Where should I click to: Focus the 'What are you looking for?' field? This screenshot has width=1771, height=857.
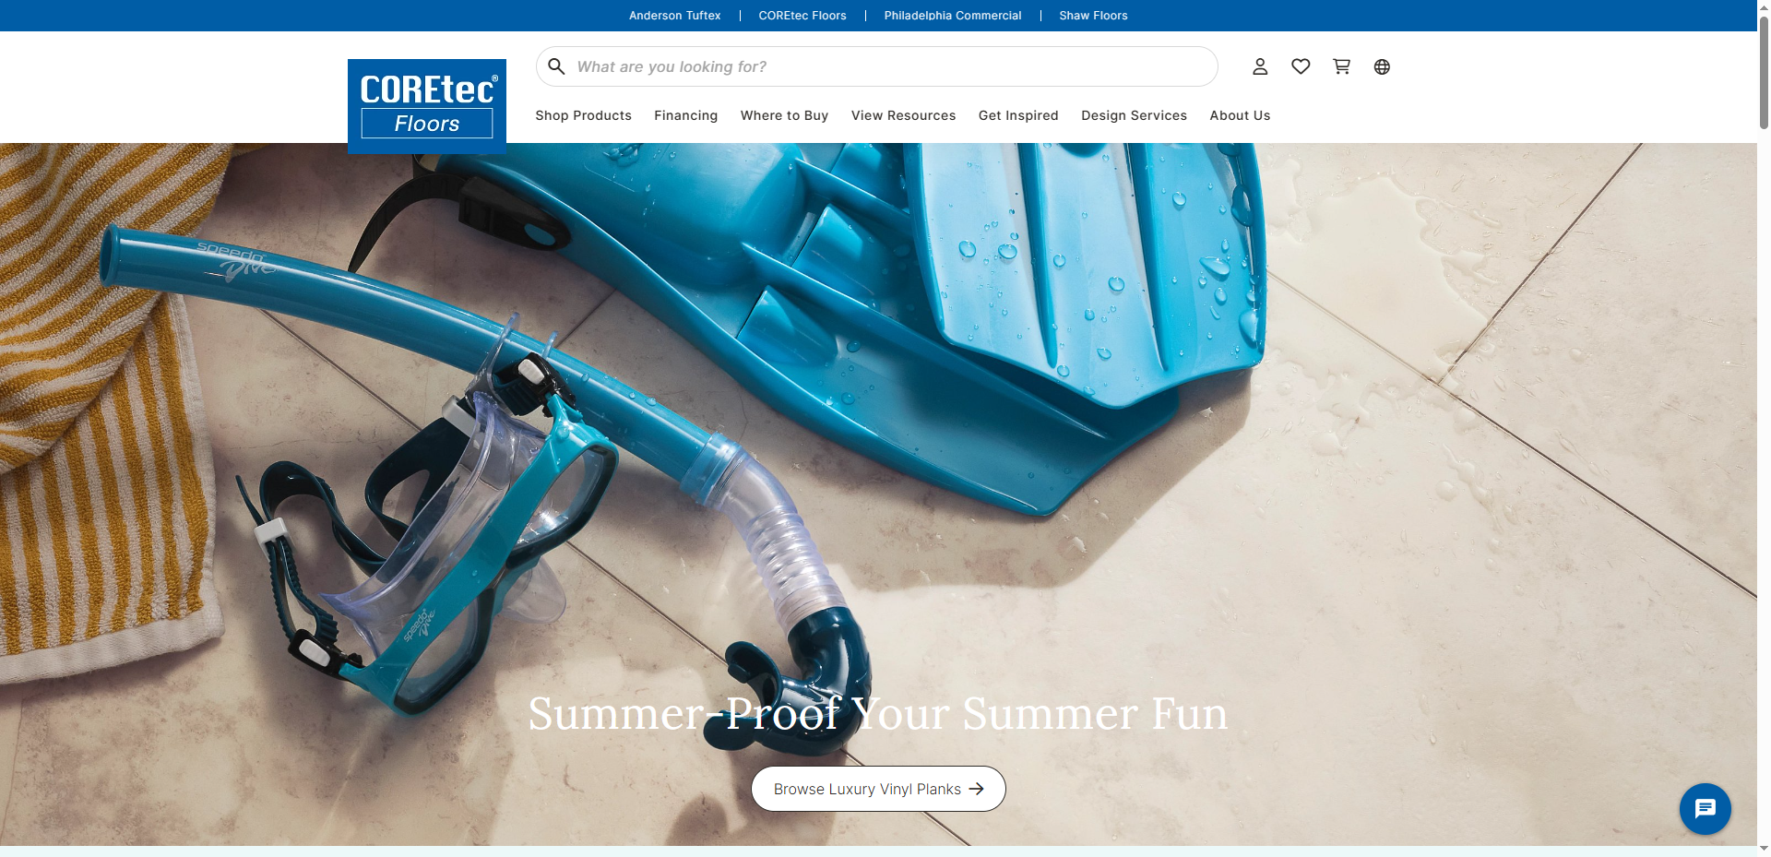(885, 66)
